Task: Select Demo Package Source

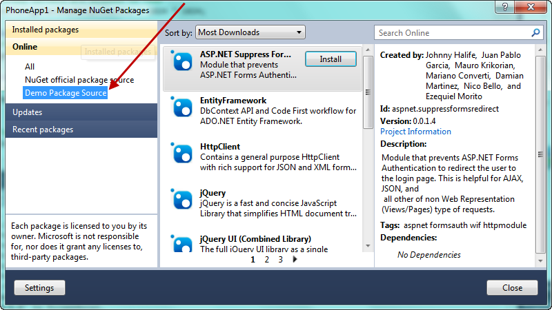Action: [66, 93]
